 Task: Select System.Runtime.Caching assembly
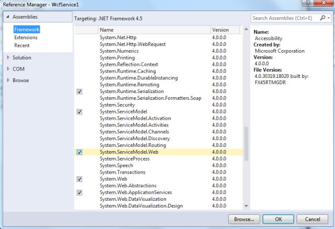click(159, 71)
